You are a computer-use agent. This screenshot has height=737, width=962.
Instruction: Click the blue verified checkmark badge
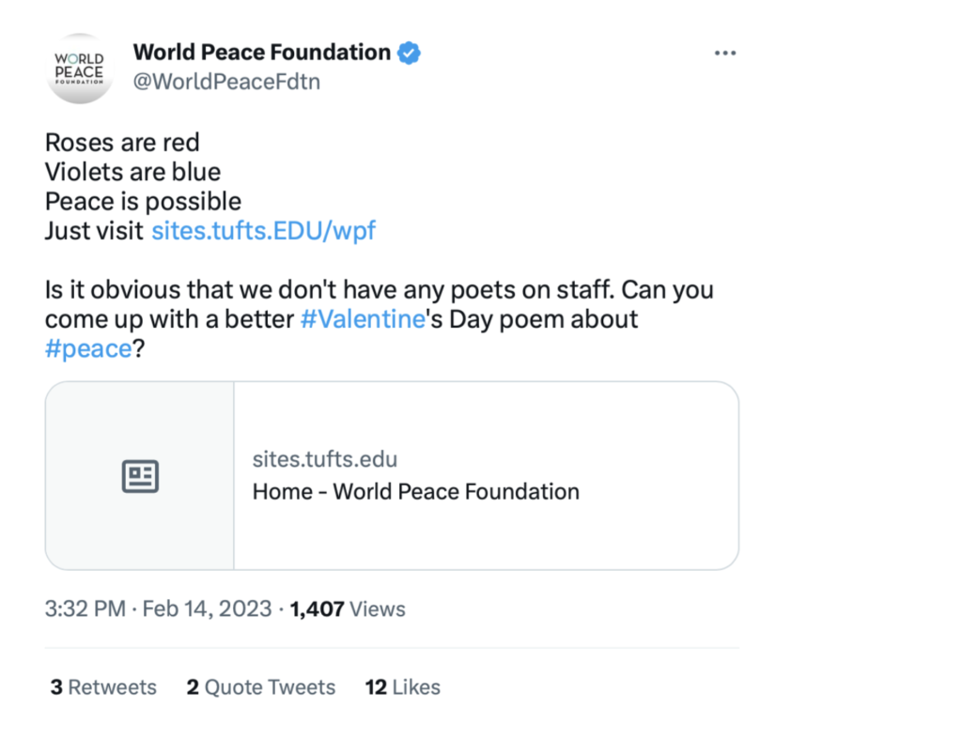(x=410, y=53)
